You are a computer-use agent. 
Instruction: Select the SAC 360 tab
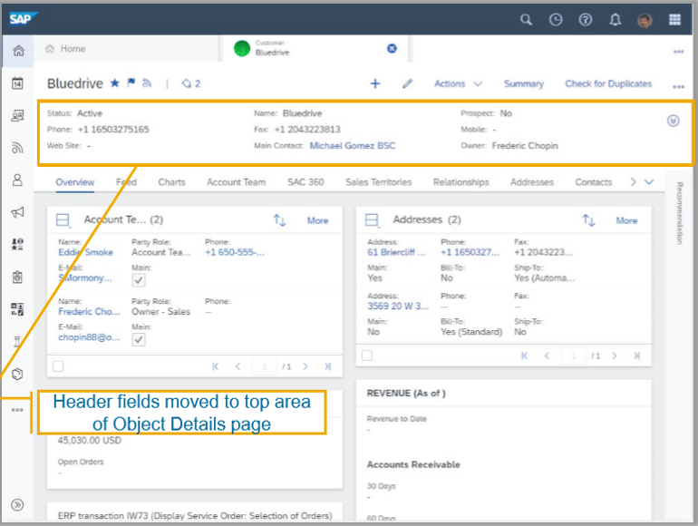point(305,182)
